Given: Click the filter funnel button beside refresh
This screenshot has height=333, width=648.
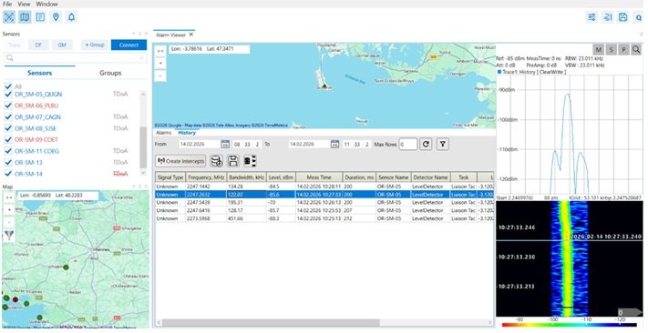Looking at the screenshot, I should click(x=443, y=144).
